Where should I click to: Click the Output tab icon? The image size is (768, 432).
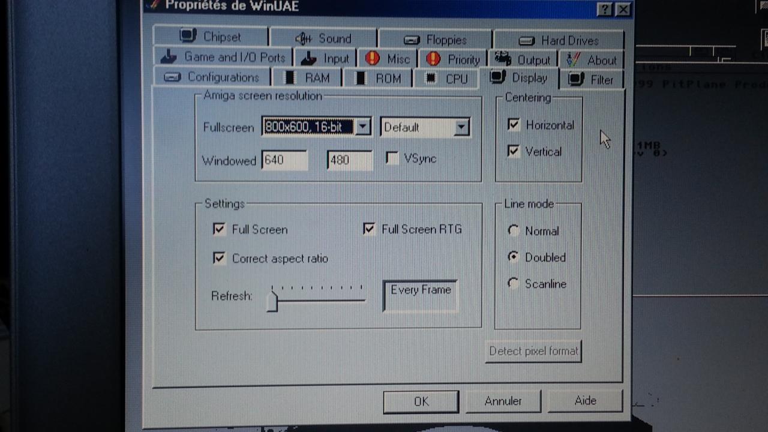[x=503, y=59]
